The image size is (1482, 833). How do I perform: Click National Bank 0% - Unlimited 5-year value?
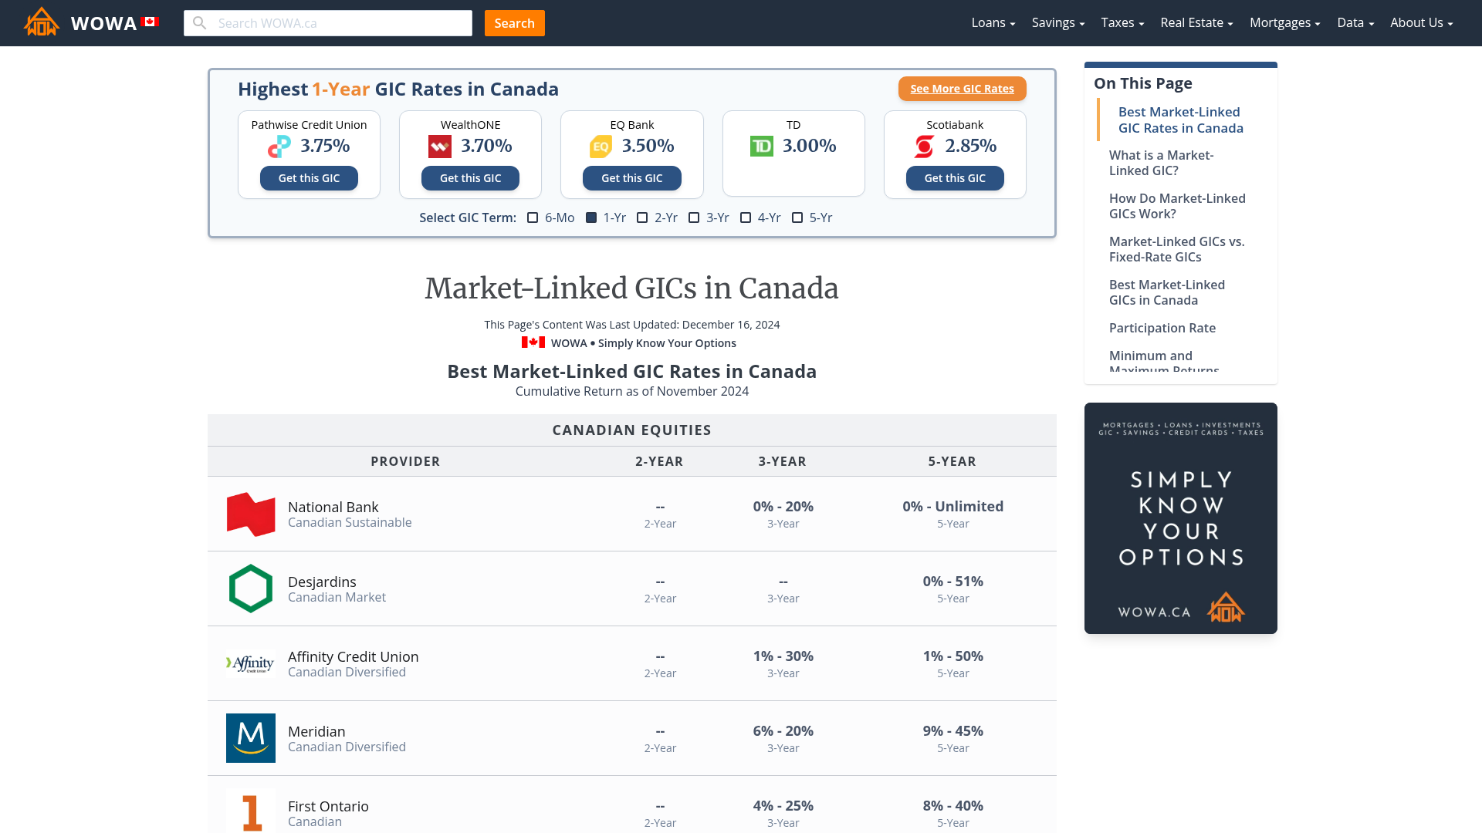tap(952, 506)
